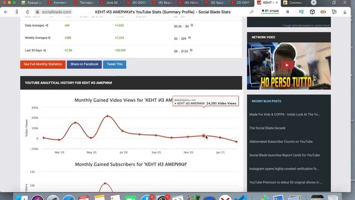Open a new tab with the plus button
The height and width of the screenshot is (200, 355).
click(x=313, y=2)
